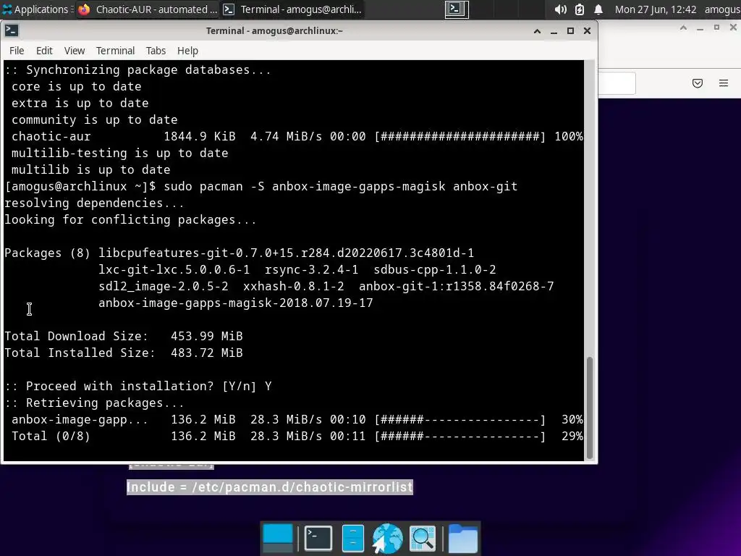Viewport: 741px width, 556px height.
Task: Click the terminal vertical scrollbar thumb
Action: (x=589, y=408)
